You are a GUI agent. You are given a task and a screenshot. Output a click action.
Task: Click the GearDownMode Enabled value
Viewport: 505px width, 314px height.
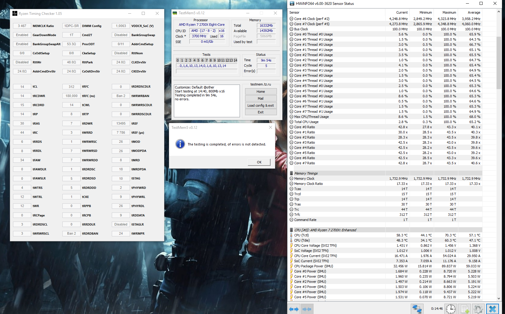click(22, 35)
